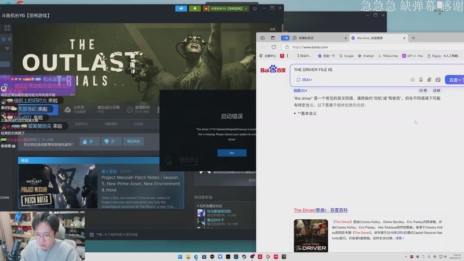Close the new tab page tab
464x261 pixels.
tap(346, 38)
